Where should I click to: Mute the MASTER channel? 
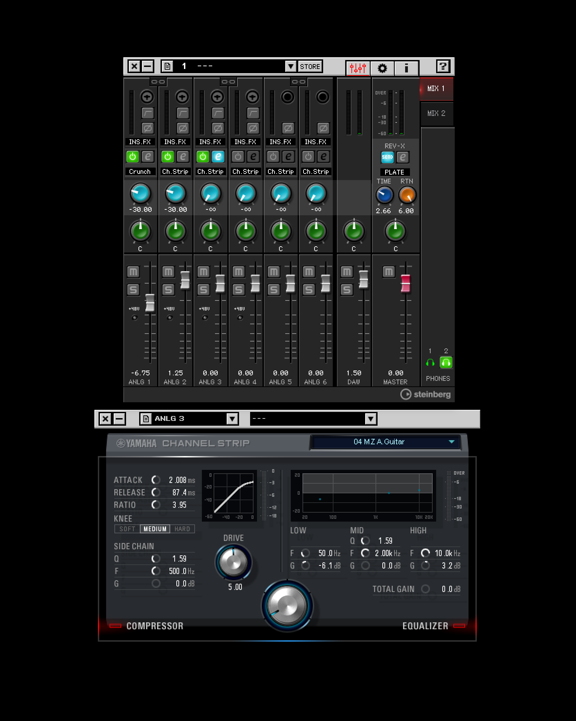tap(389, 272)
